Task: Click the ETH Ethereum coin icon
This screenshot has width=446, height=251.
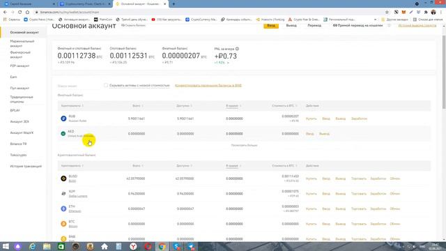Action: point(63,208)
